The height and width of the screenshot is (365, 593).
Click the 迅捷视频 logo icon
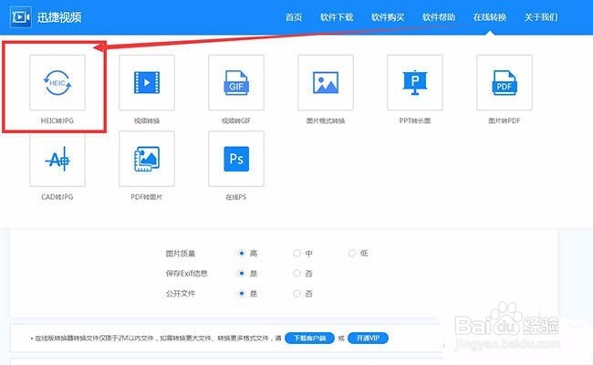click(20, 17)
